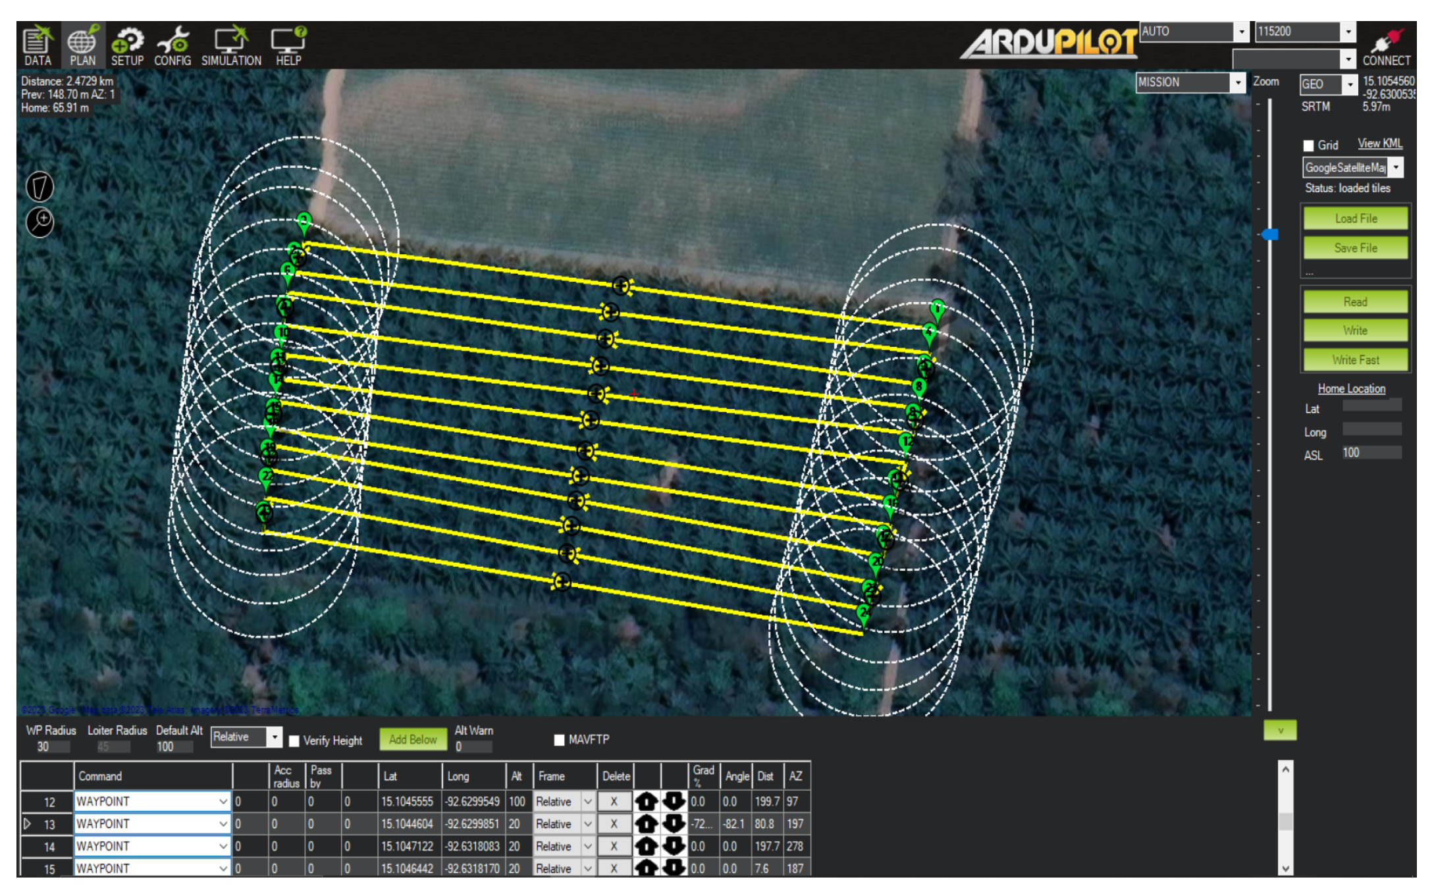The image size is (1434, 894).
Task: Toggle the Verify Height checkbox
Action: (x=294, y=741)
